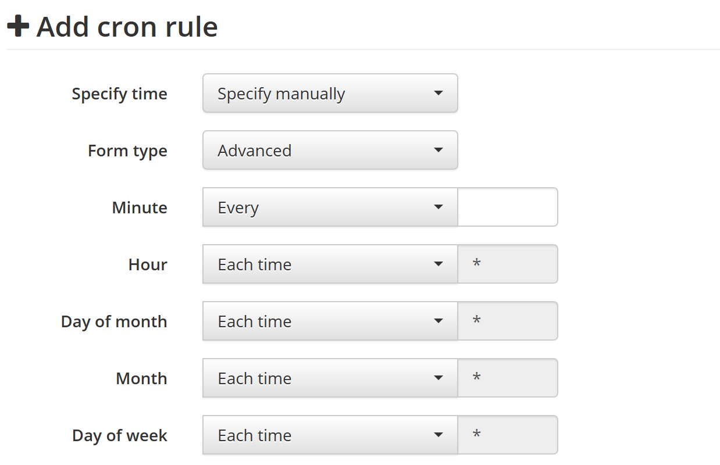This screenshot has height=465, width=720.
Task: Click the Hour asterisk value field
Action: pos(508,264)
